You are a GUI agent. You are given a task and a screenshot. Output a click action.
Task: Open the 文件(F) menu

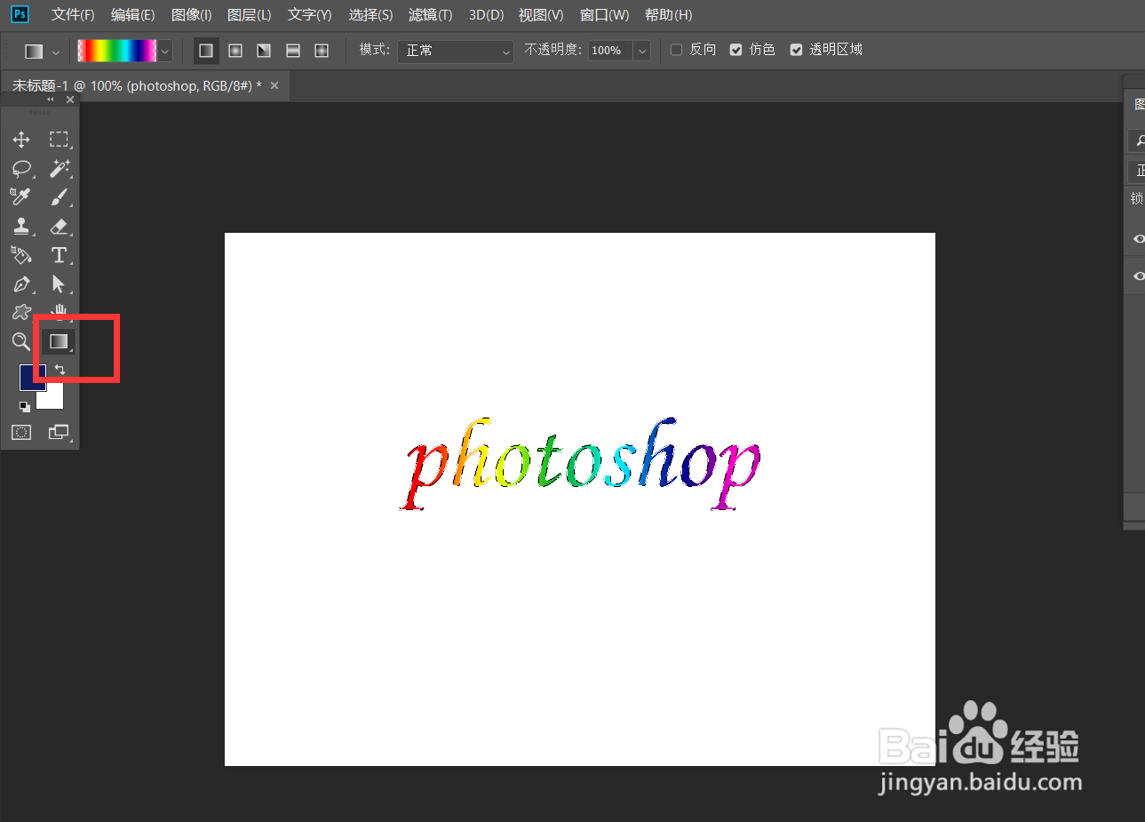73,15
